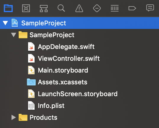Open ViewController.swift in the navigator

[x=69, y=58]
